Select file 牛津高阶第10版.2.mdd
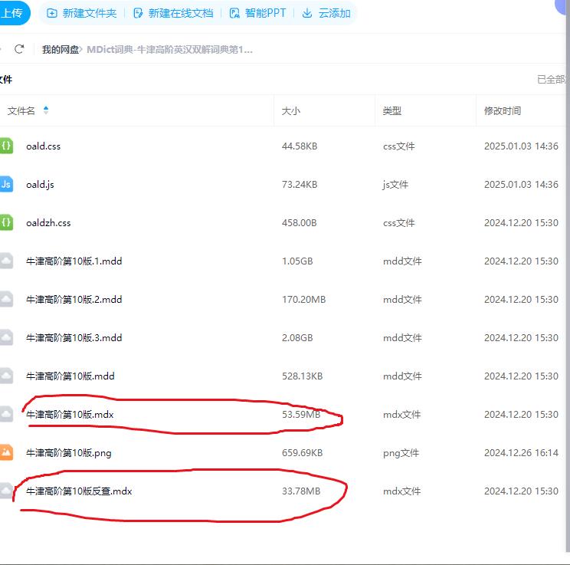Viewport: 570px width, 565px height. tap(74, 300)
